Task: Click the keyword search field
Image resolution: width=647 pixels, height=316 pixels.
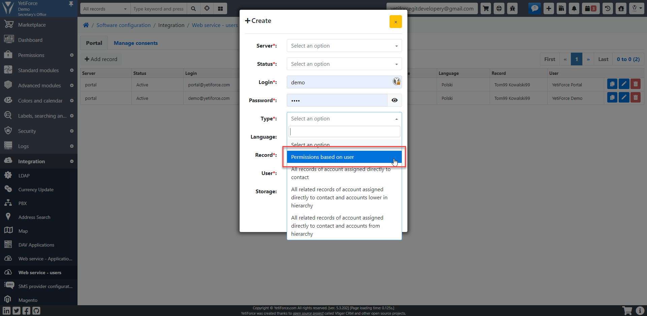Action: point(158,9)
